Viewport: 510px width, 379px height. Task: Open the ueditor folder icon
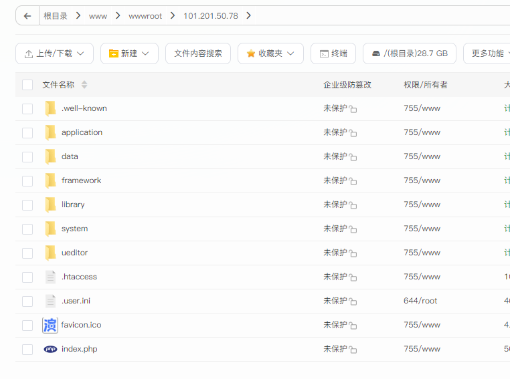coord(50,253)
